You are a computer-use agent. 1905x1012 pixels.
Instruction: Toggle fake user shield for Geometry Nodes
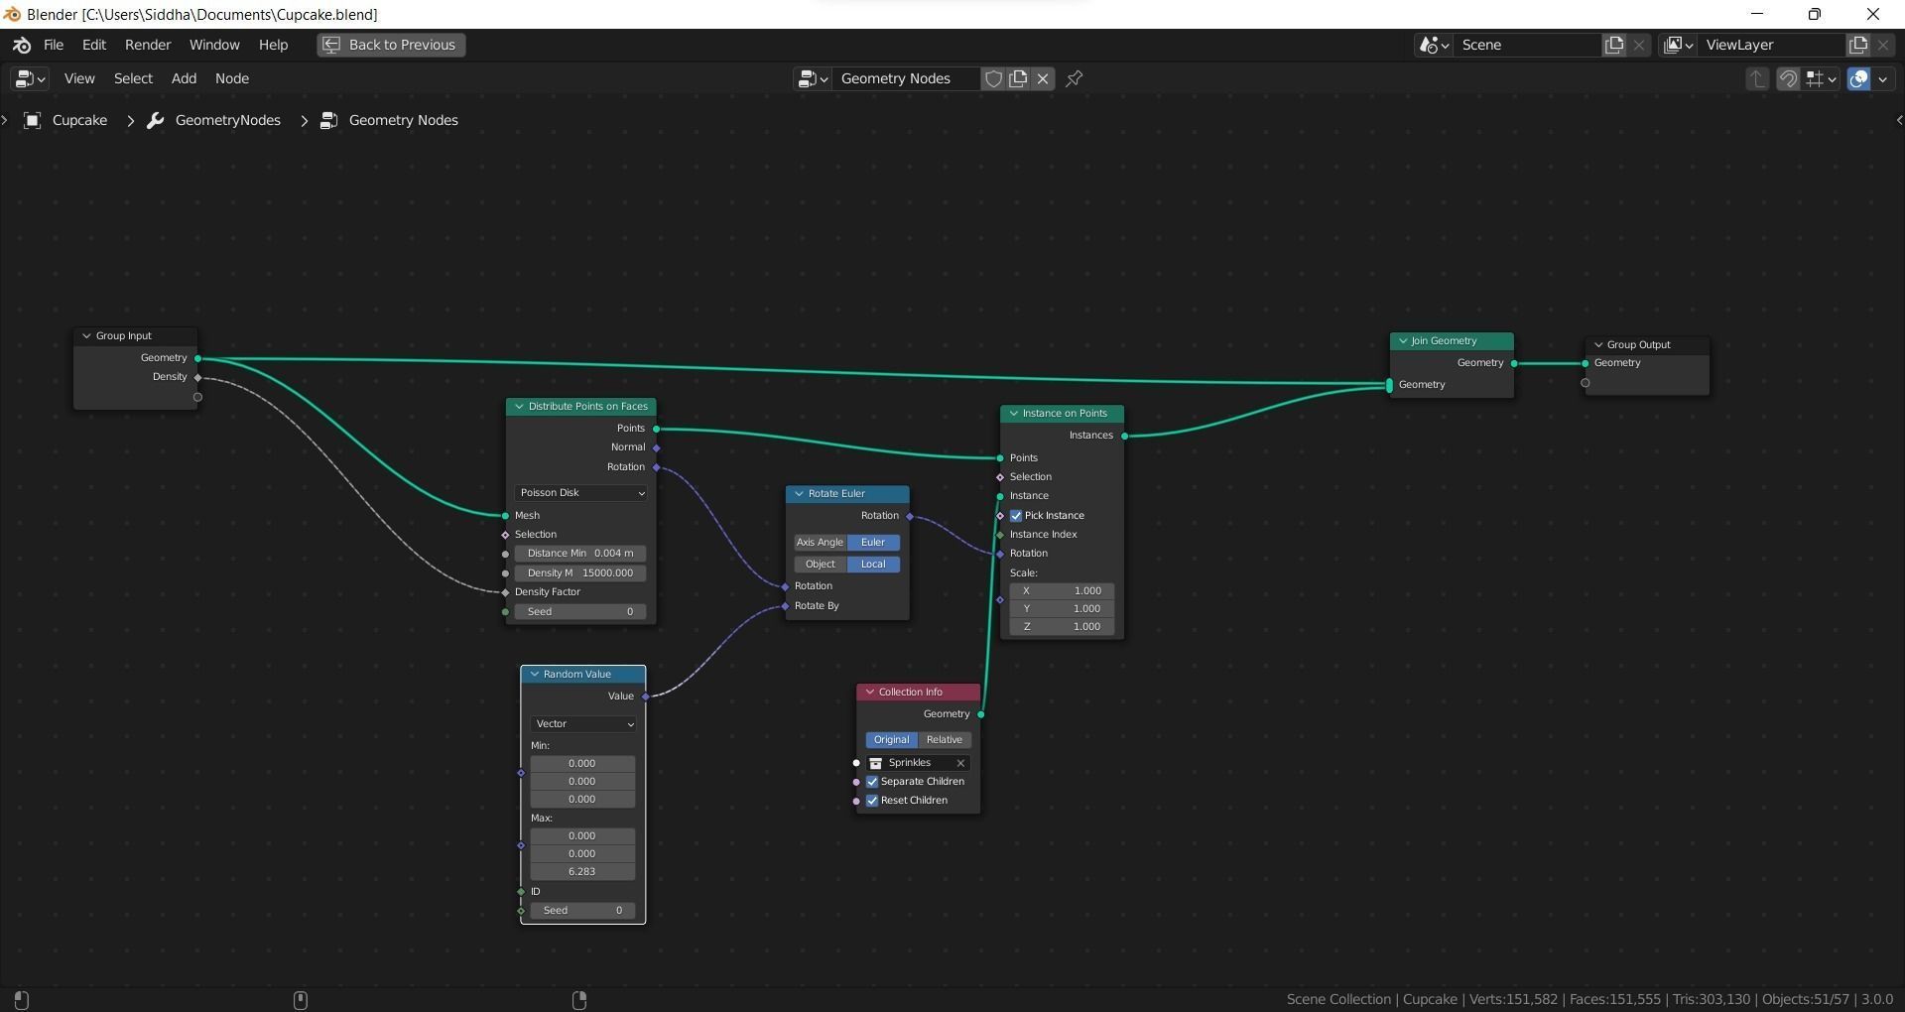tap(993, 78)
